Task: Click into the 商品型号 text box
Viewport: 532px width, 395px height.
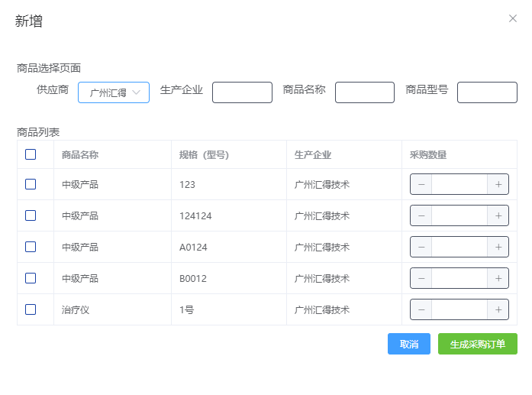Action: click(x=487, y=92)
